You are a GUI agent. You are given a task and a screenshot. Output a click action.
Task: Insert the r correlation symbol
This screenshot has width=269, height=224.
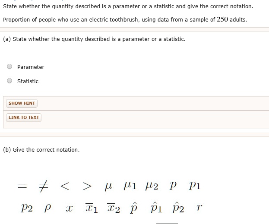pyautogui.click(x=198, y=208)
